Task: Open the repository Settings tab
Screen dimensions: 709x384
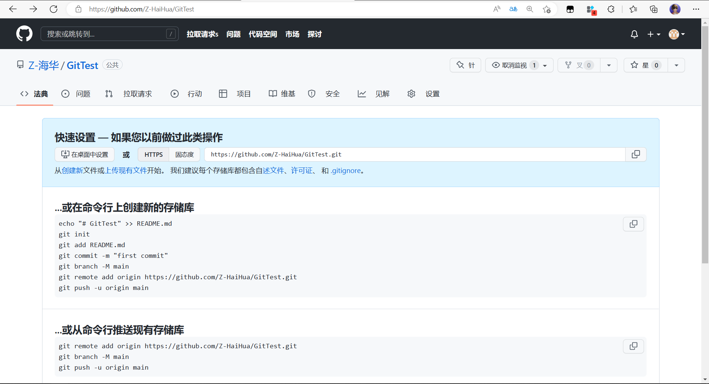Action: pos(424,94)
